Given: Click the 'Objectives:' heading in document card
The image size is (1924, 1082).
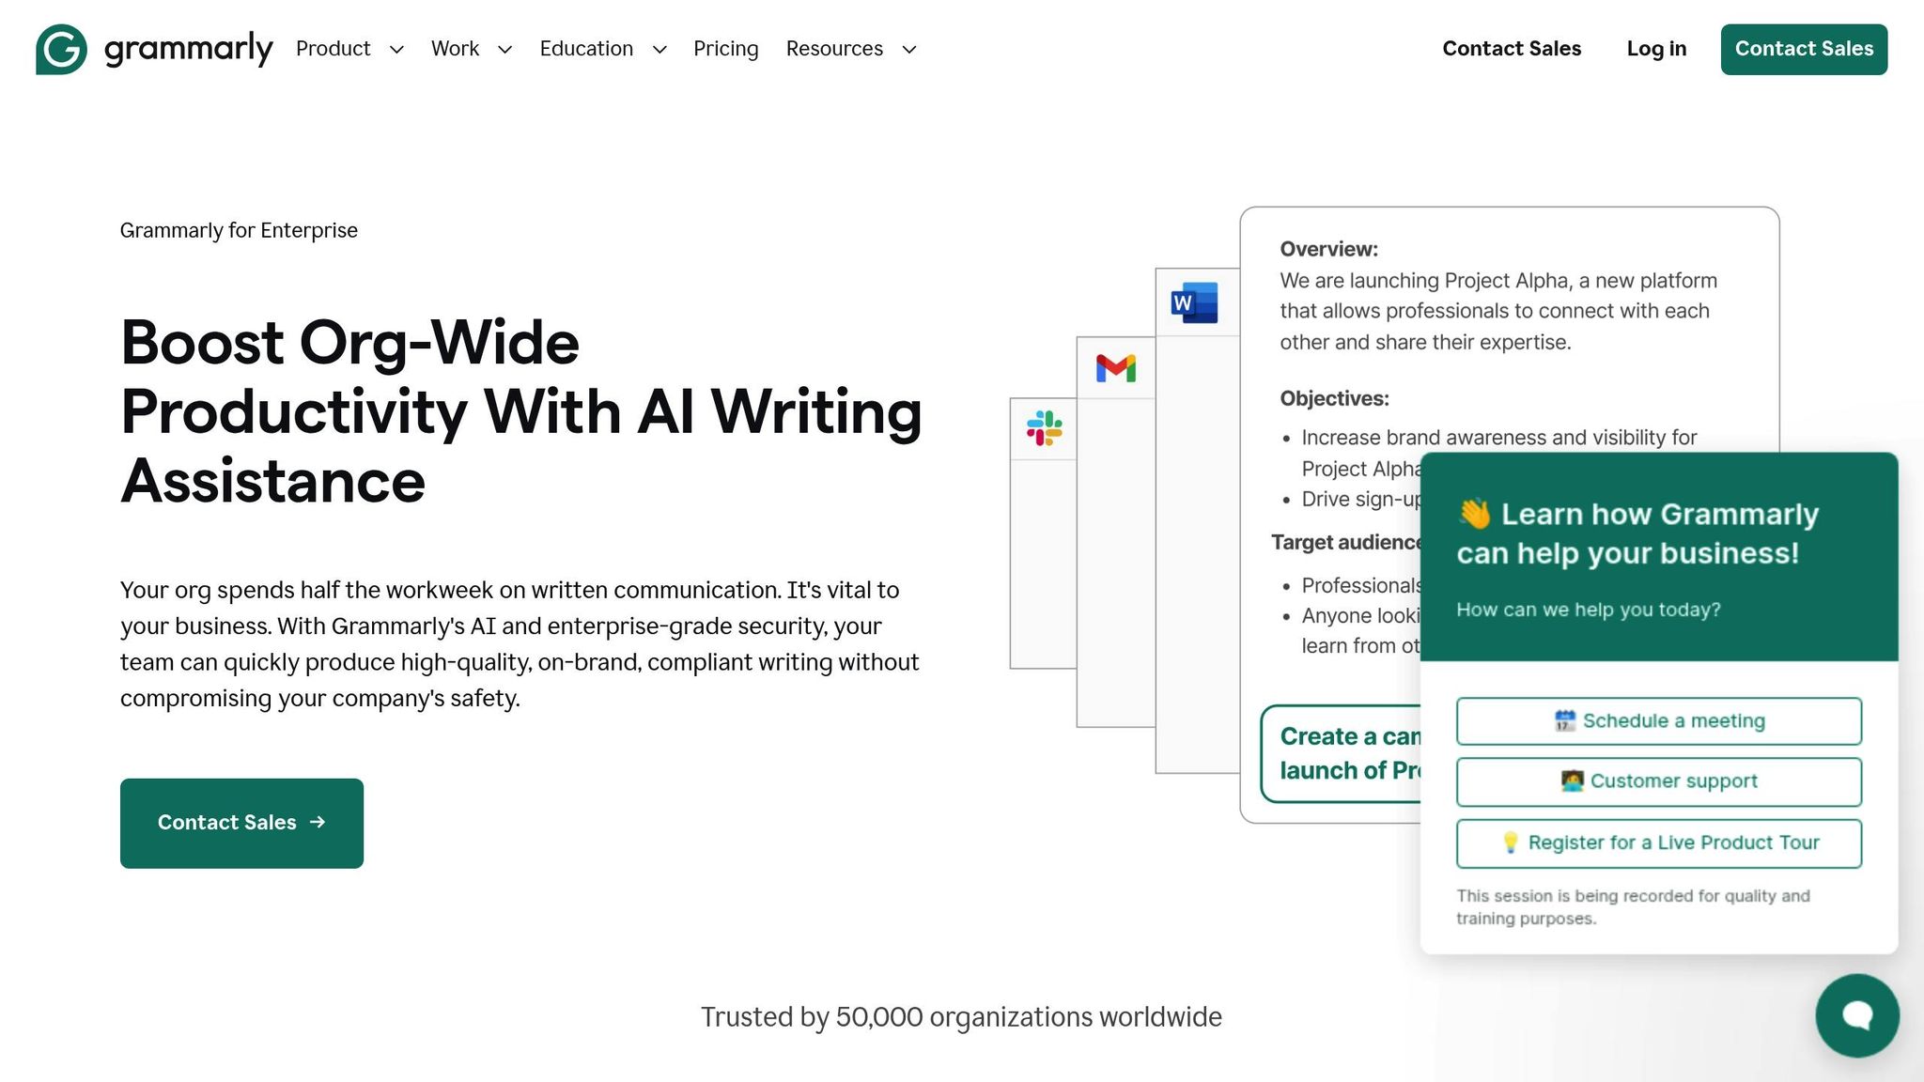Looking at the screenshot, I should pyautogui.click(x=1334, y=398).
